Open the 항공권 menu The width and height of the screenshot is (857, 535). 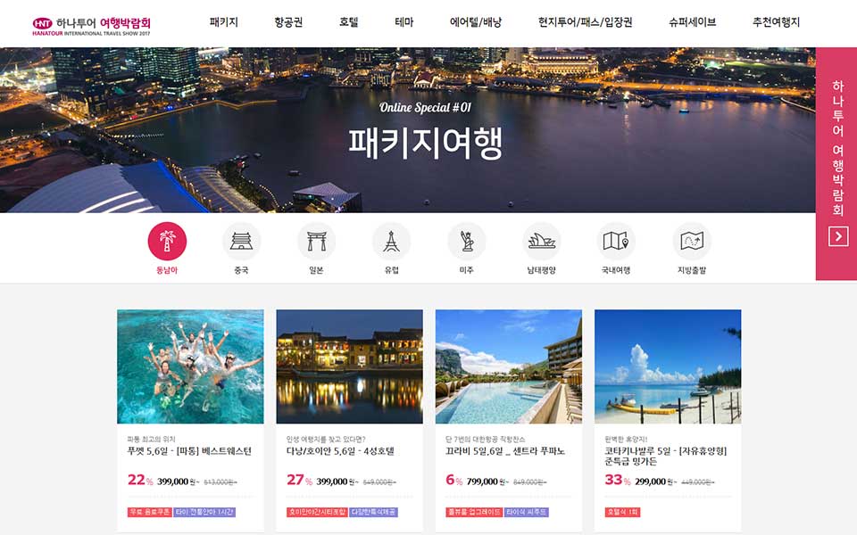tap(288, 22)
